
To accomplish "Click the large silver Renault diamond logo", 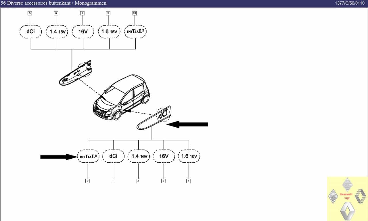I will [348, 211].
